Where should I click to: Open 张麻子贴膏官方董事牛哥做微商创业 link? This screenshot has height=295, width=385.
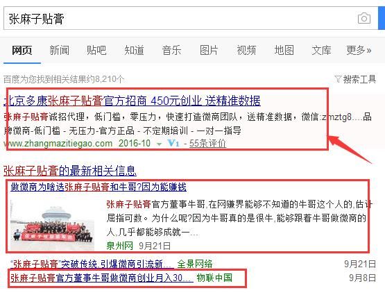coord(102,278)
